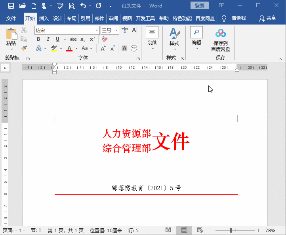Open the font size dropdown 三号
The image size is (286, 235).
[116, 30]
